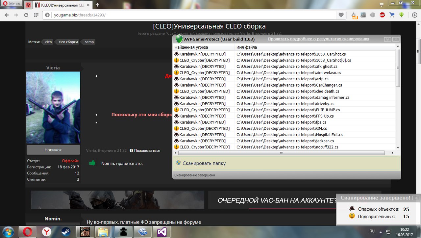Open the Windows Start menu
This screenshot has height=238, width=421.
pyautogui.click(x=8, y=232)
